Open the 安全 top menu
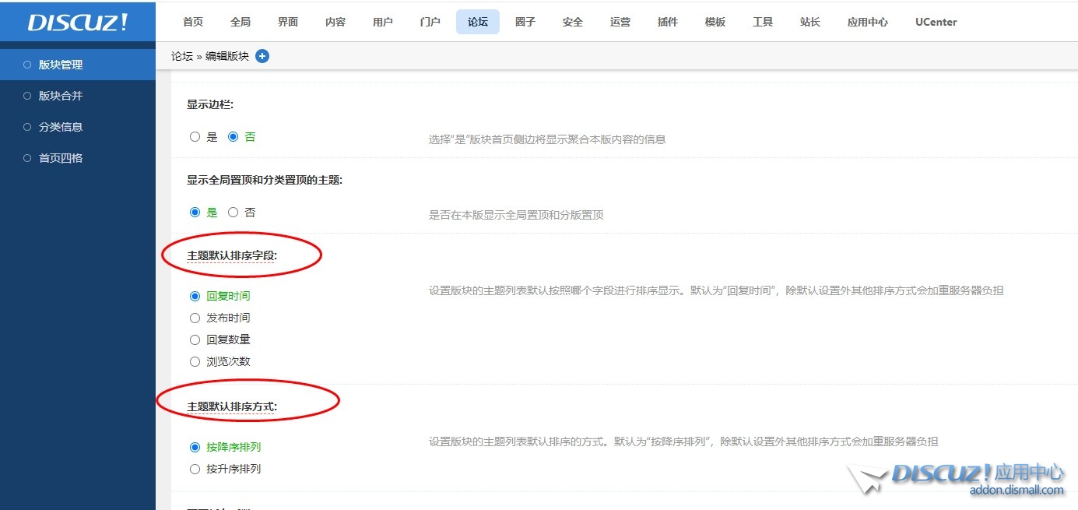Image resolution: width=1078 pixels, height=510 pixels. tap(573, 22)
